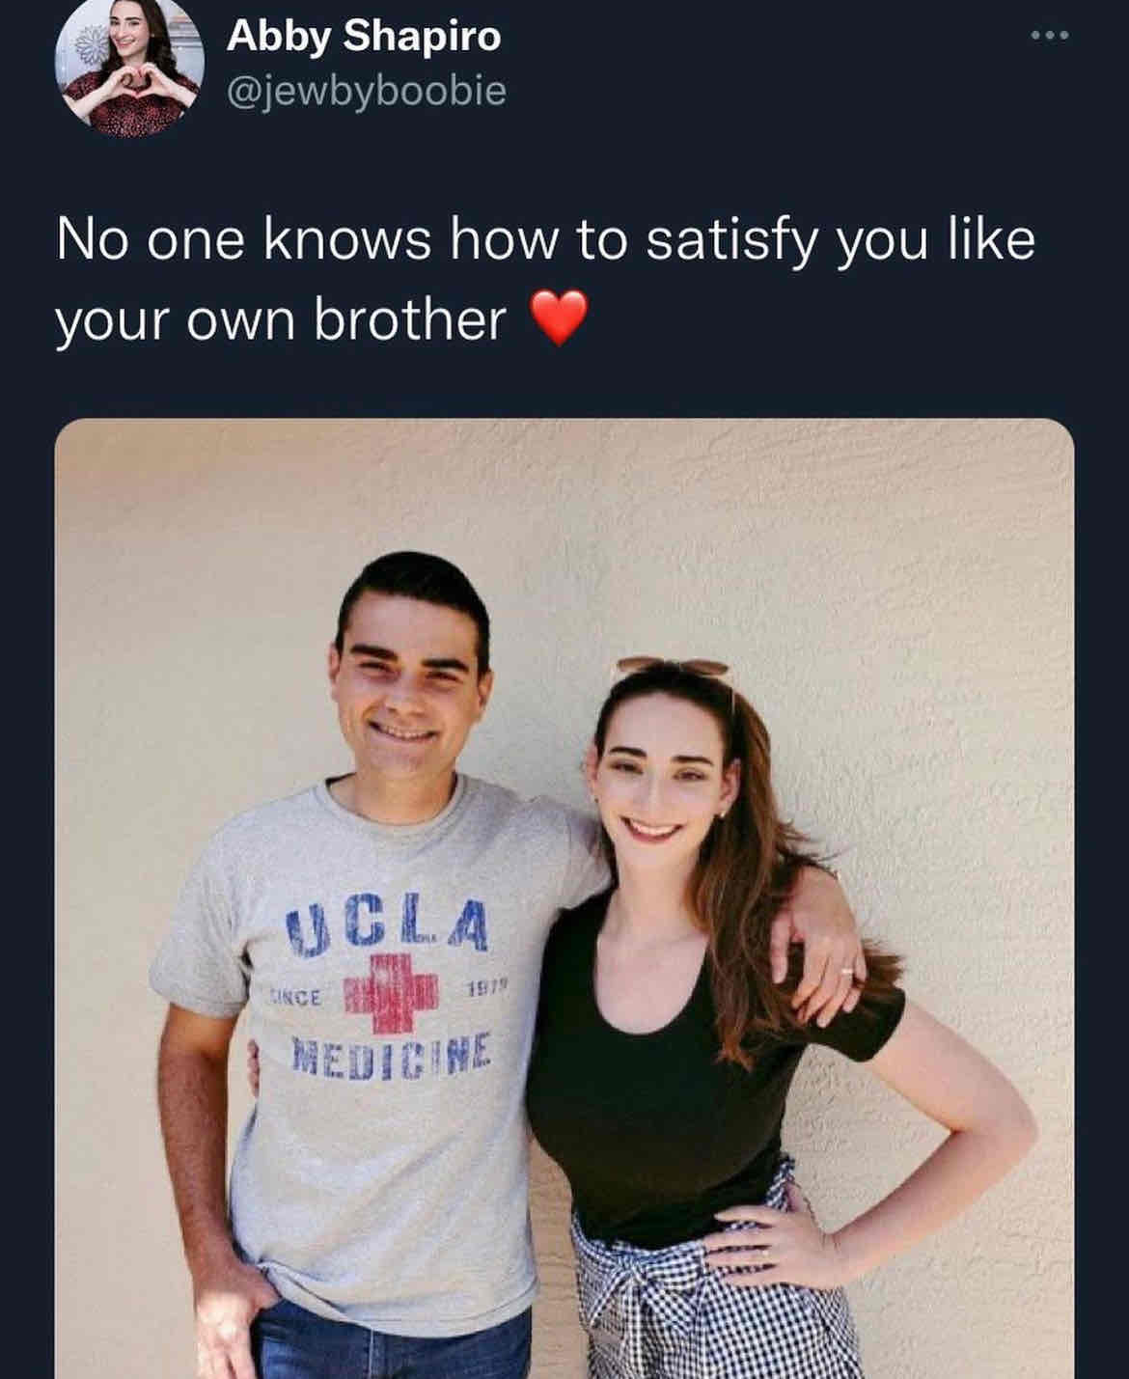Visit the @jewbyboobie handle profile
This screenshot has height=1379, width=1129.
(366, 91)
